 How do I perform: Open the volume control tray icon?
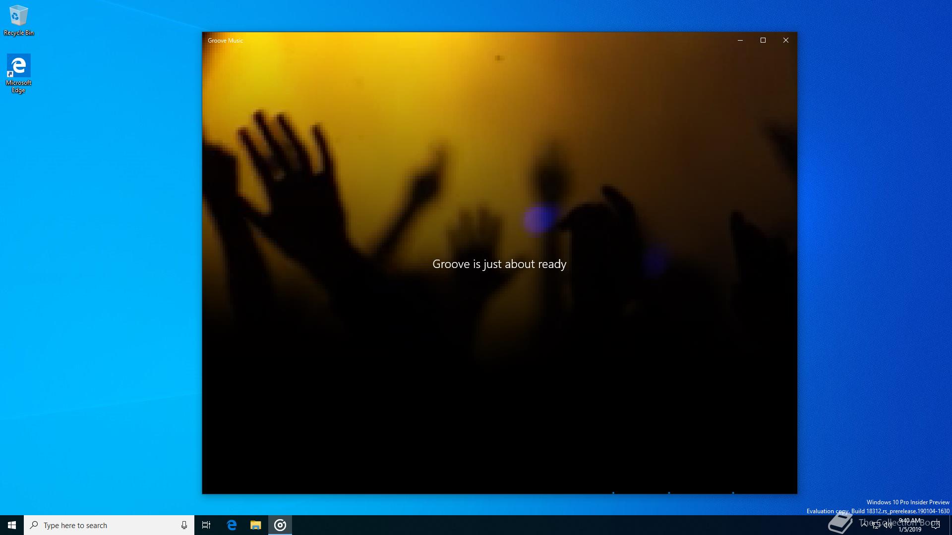click(x=888, y=525)
